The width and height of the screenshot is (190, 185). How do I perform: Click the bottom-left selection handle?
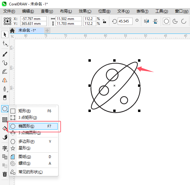click(x=90, y=111)
